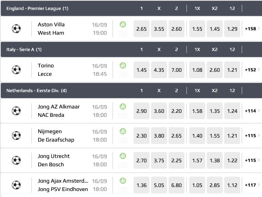Viewport: 262px width, 197px height.
Task: Collapse the England - Premier League section header
Action: click(x=37, y=8)
